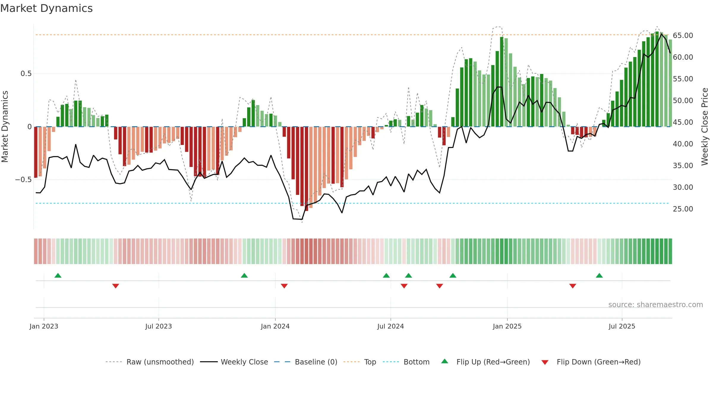The height and width of the screenshot is (401, 713).
Task: Click the 40.00 price axis tick
Action: [x=683, y=144]
